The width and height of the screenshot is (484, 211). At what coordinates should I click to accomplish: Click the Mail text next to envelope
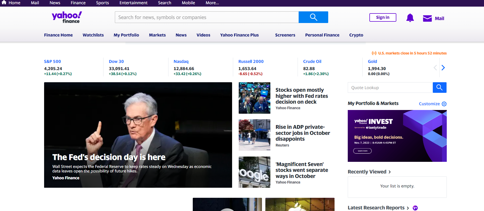(439, 19)
